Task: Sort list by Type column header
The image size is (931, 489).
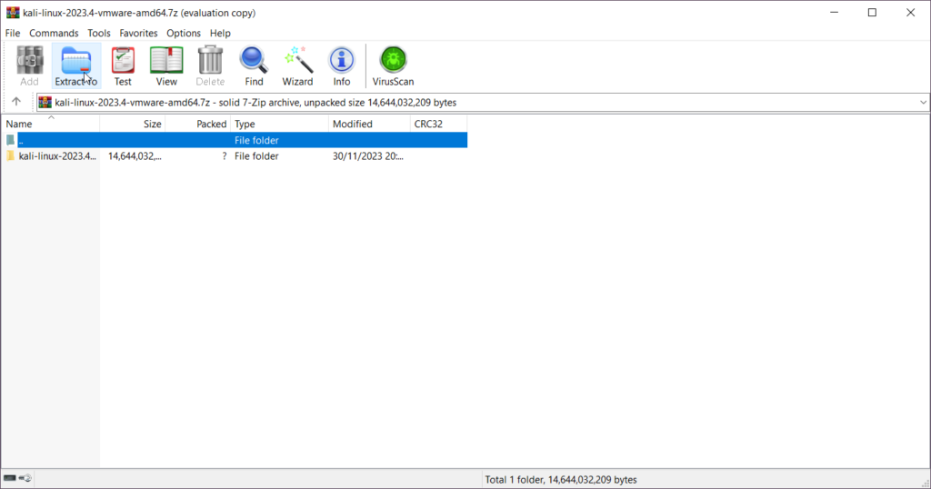Action: (280, 124)
